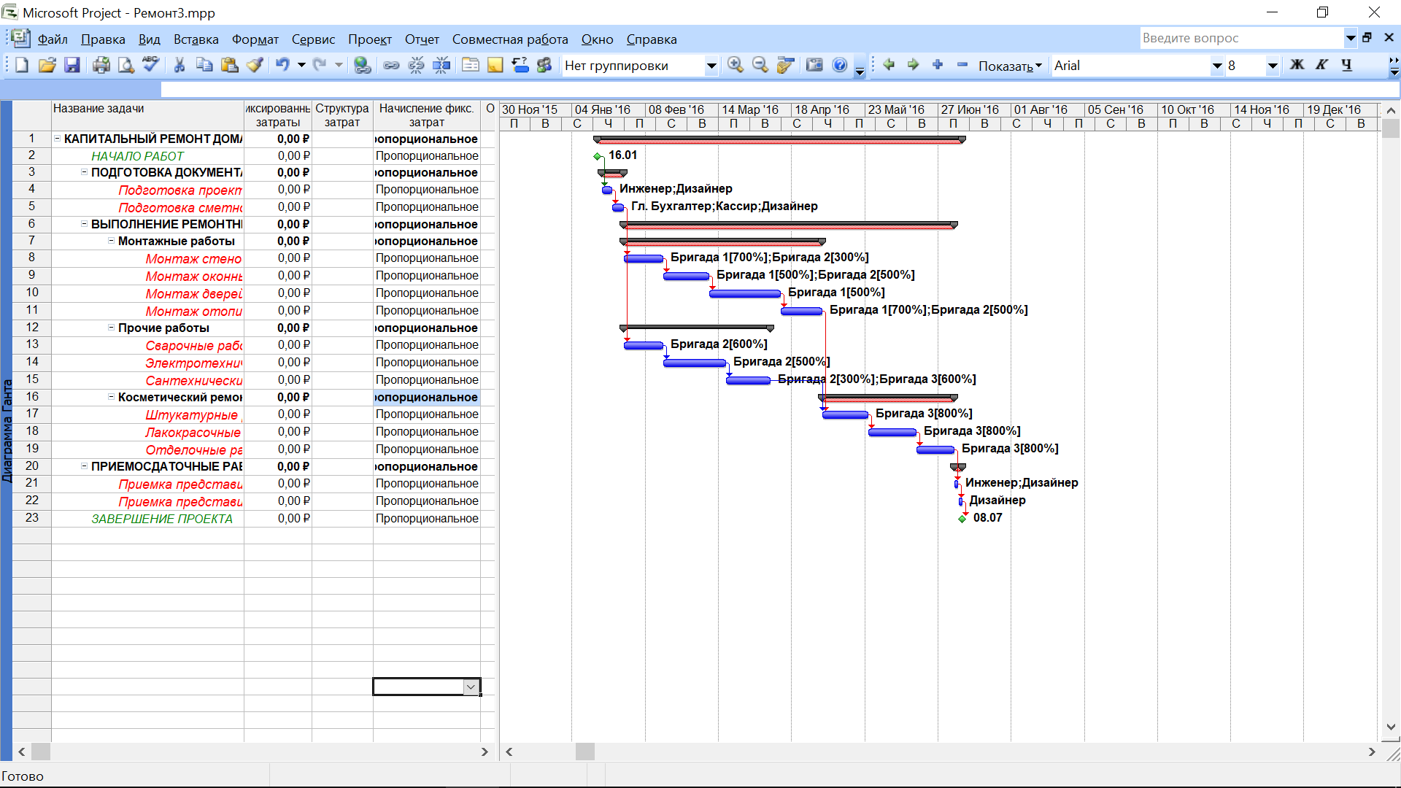Click the green Outdent arrow icon
Image resolution: width=1401 pixels, height=788 pixels.
[x=889, y=65]
